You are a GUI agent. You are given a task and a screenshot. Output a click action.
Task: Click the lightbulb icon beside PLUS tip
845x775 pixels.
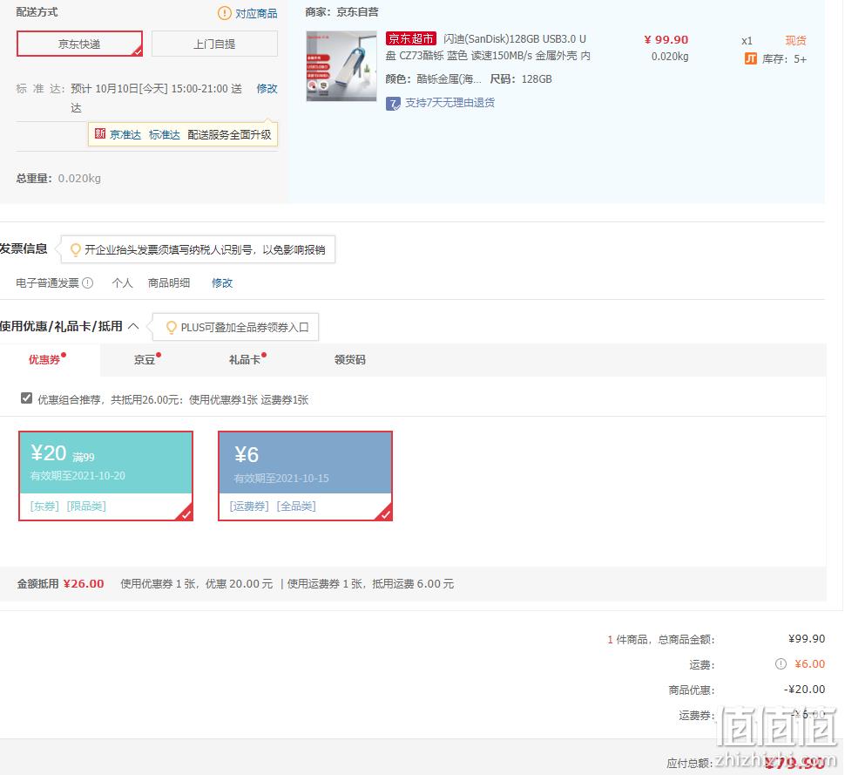(x=172, y=328)
